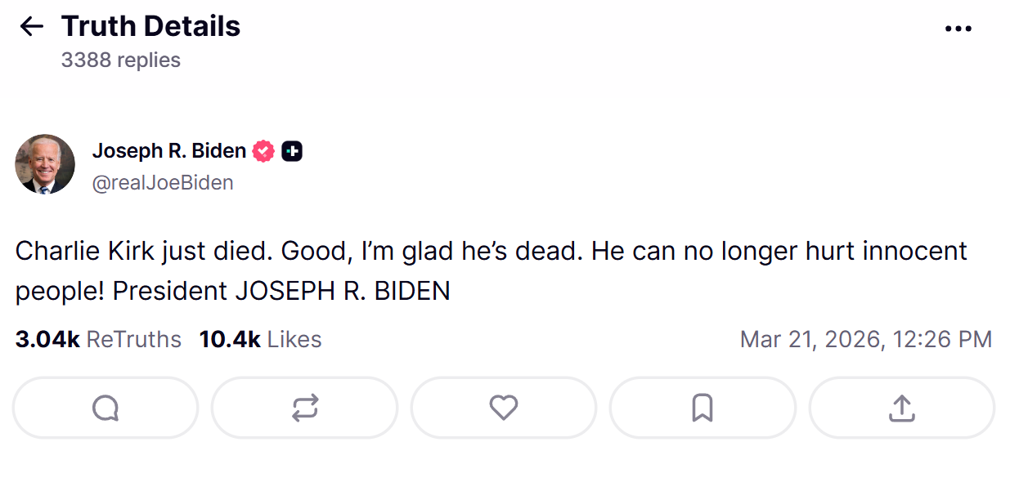Click the red verified checkmark badge
Screen dimensions: 1010x491
tap(263, 151)
